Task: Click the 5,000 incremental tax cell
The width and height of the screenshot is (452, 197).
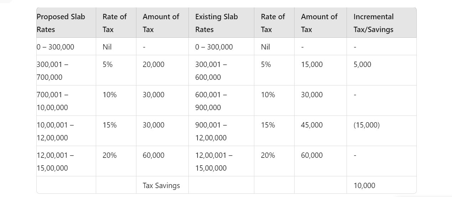Action: pos(362,64)
